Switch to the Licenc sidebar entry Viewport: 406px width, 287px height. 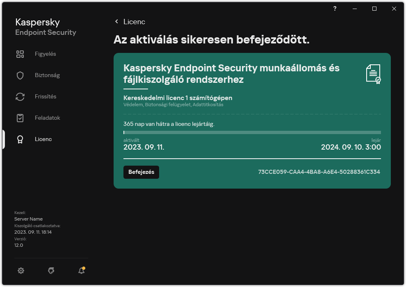click(x=43, y=139)
